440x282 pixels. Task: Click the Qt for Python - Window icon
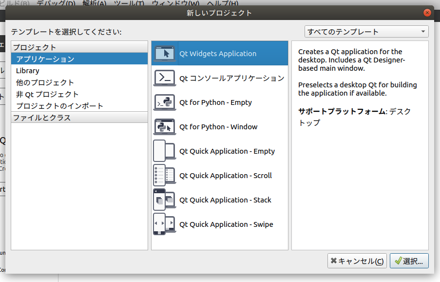pyautogui.click(x=165, y=127)
